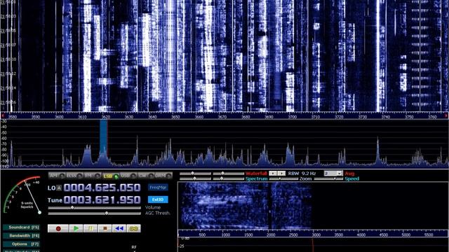Select USB demodulation mode
This screenshot has height=252, width=449.
tap(128, 176)
